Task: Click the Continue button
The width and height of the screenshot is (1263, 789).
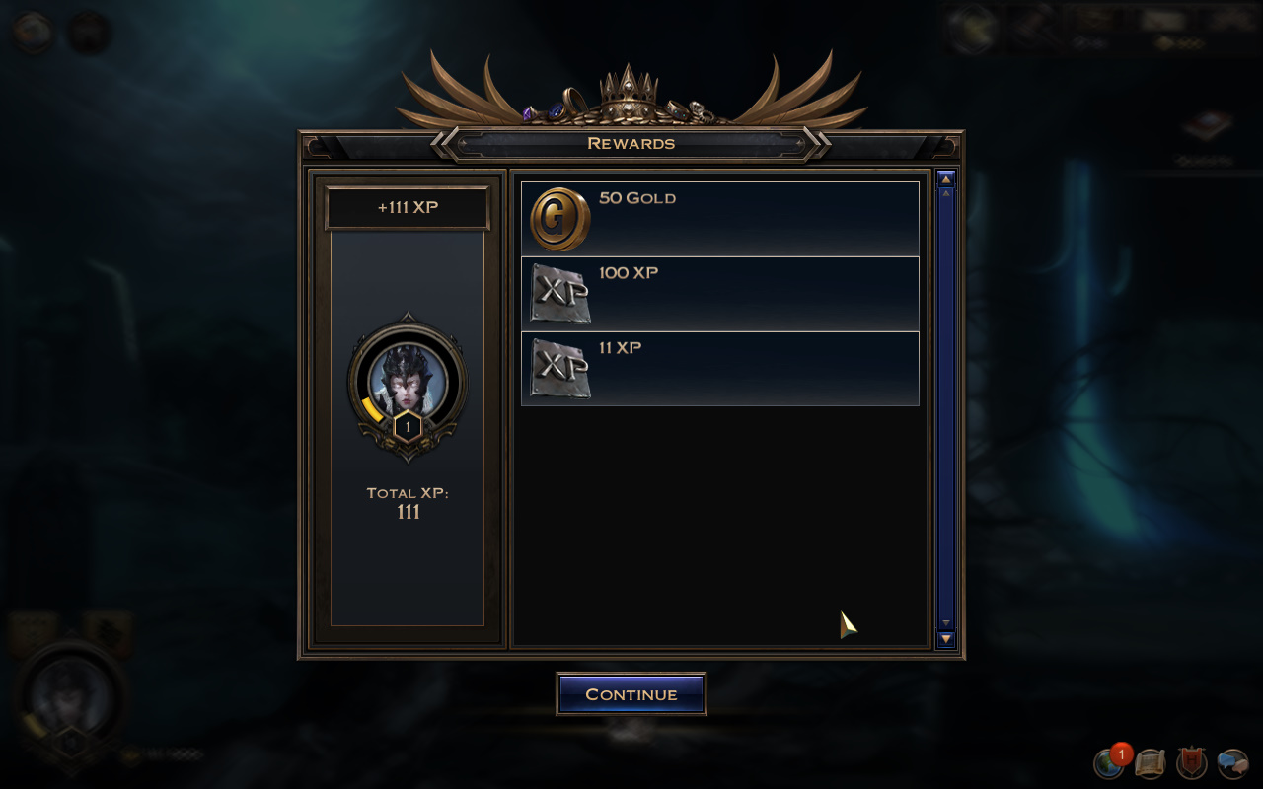Action: (x=631, y=694)
